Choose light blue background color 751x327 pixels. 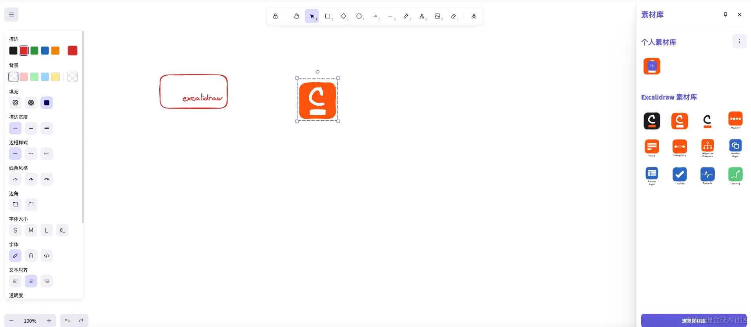(x=45, y=77)
